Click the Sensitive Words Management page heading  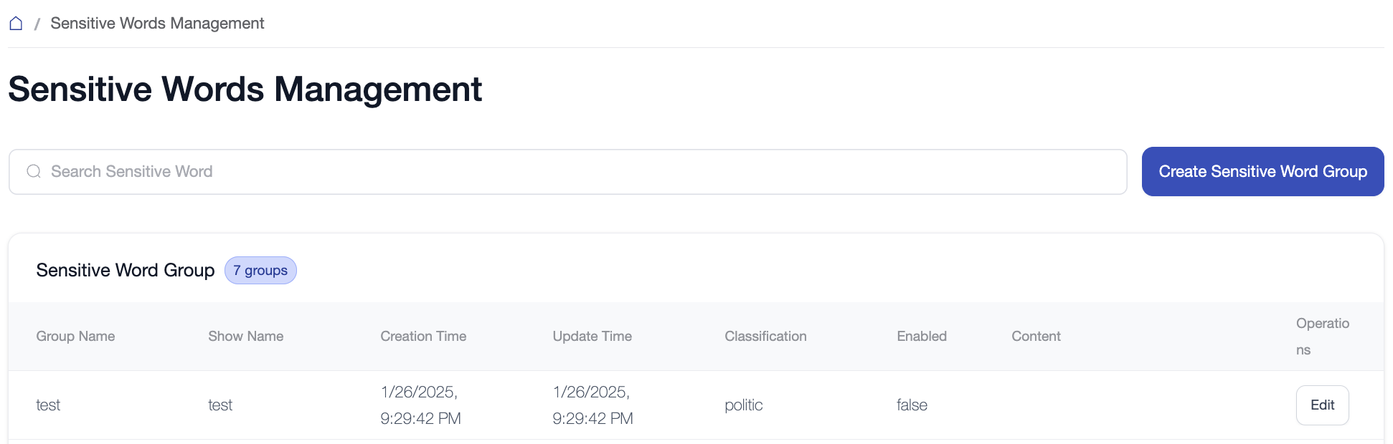(245, 90)
